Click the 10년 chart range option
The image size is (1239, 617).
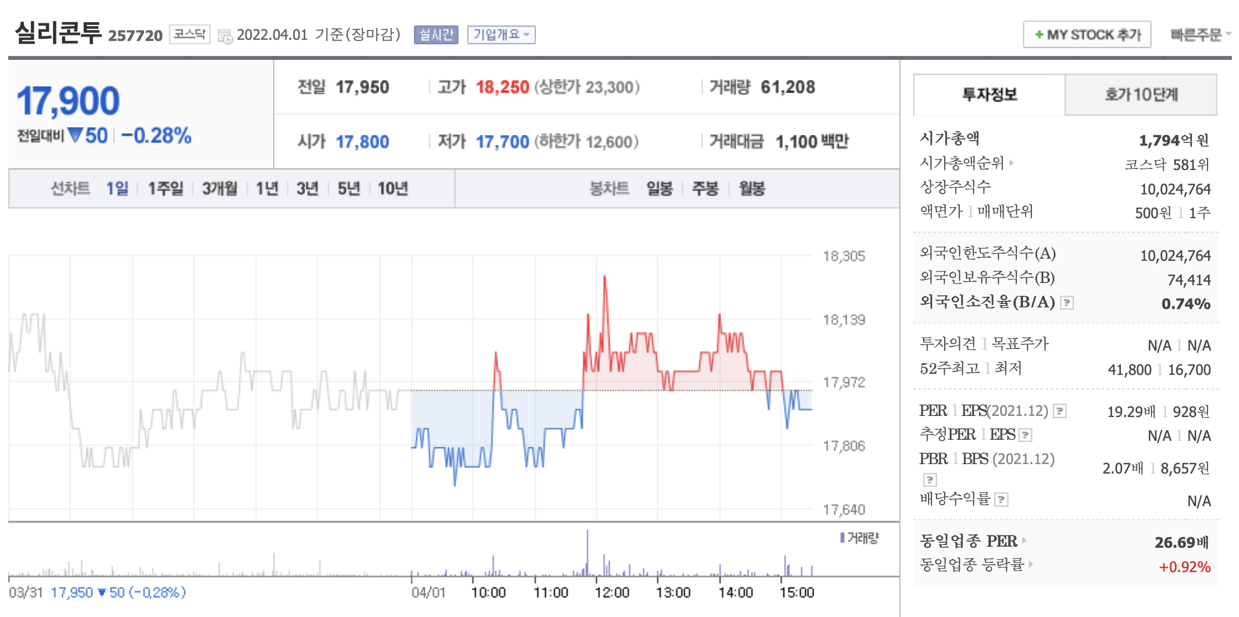coord(393,189)
